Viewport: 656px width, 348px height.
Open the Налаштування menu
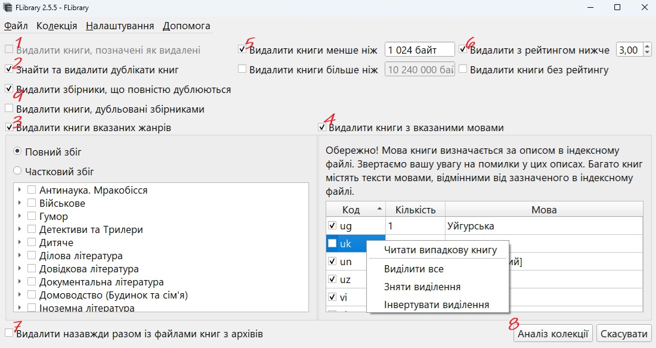point(120,26)
